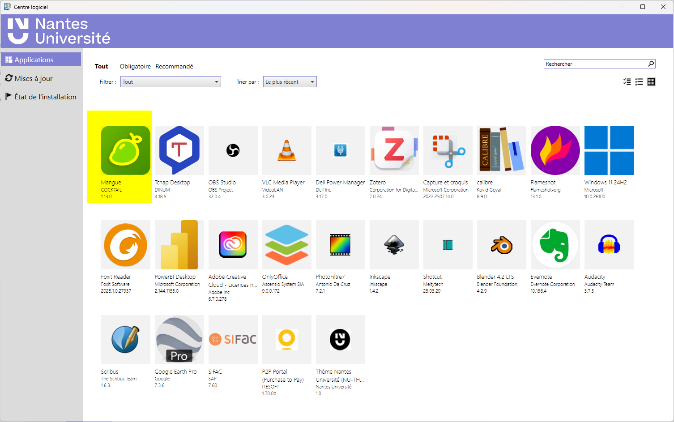Select the Tchap Desktop app icon

[179, 150]
